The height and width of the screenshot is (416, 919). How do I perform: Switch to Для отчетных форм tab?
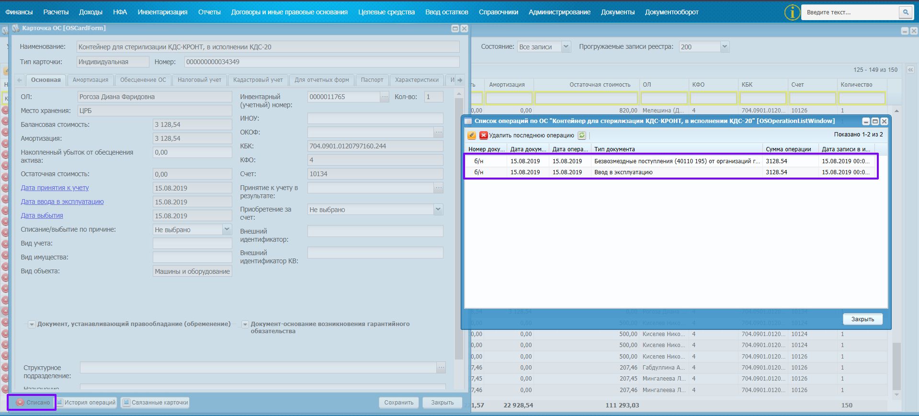pos(322,80)
